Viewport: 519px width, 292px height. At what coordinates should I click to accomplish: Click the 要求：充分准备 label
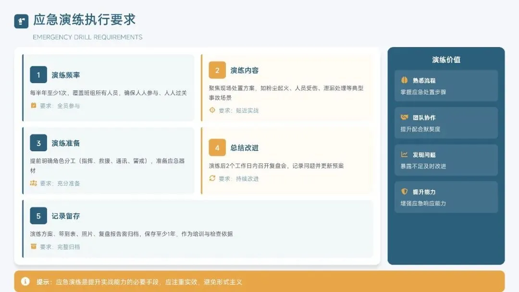[60, 183]
